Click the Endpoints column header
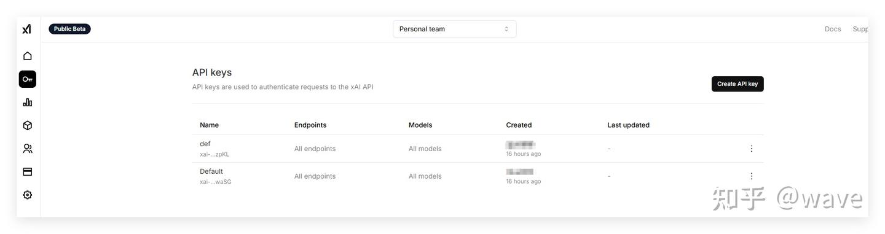Viewport: 885px width, 234px height. pos(310,125)
